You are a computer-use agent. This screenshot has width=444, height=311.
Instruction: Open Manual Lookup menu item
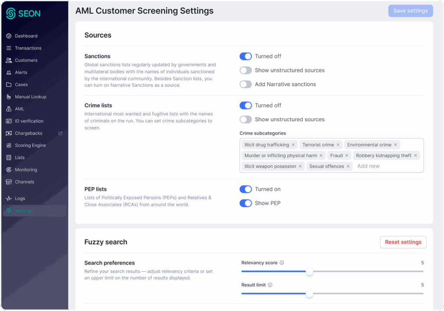point(34,97)
